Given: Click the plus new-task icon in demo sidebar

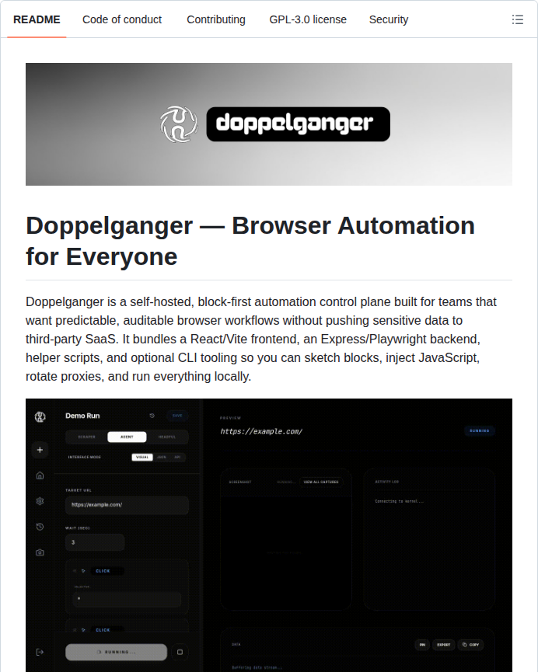Looking at the screenshot, I should [x=40, y=450].
